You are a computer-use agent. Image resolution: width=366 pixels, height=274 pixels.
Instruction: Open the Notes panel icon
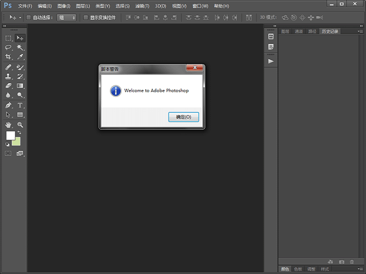[271, 47]
